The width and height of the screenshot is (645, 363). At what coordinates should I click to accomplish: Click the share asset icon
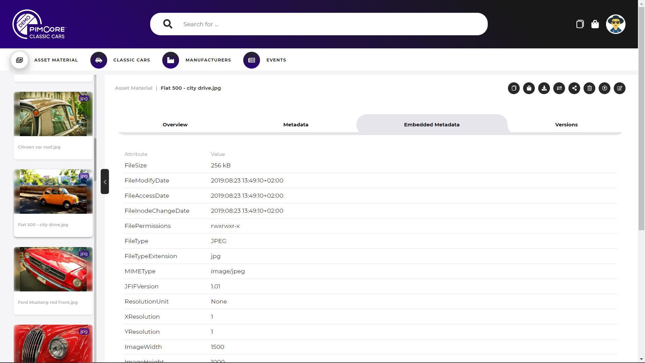click(574, 88)
